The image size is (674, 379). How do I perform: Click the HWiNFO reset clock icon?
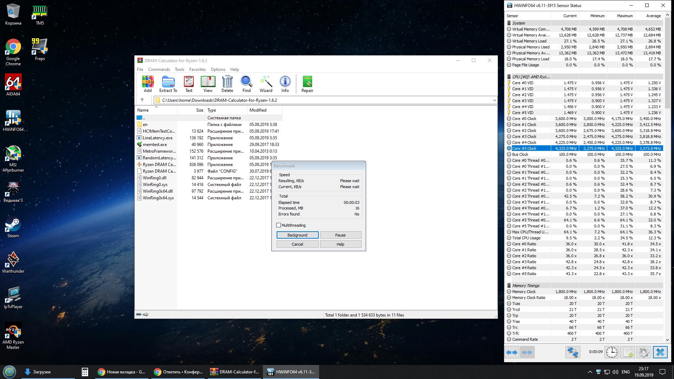point(612,352)
